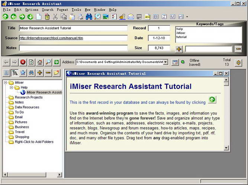Click the magnifier find icon in top toolbar
Screen dimensions: 248x185
pyautogui.click(x=97, y=17)
